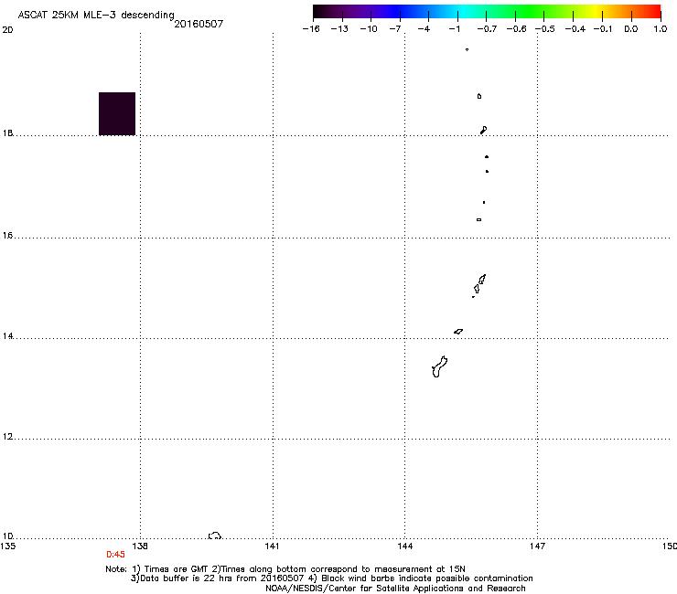Click the dark data swath rectangle near 18N

point(117,114)
